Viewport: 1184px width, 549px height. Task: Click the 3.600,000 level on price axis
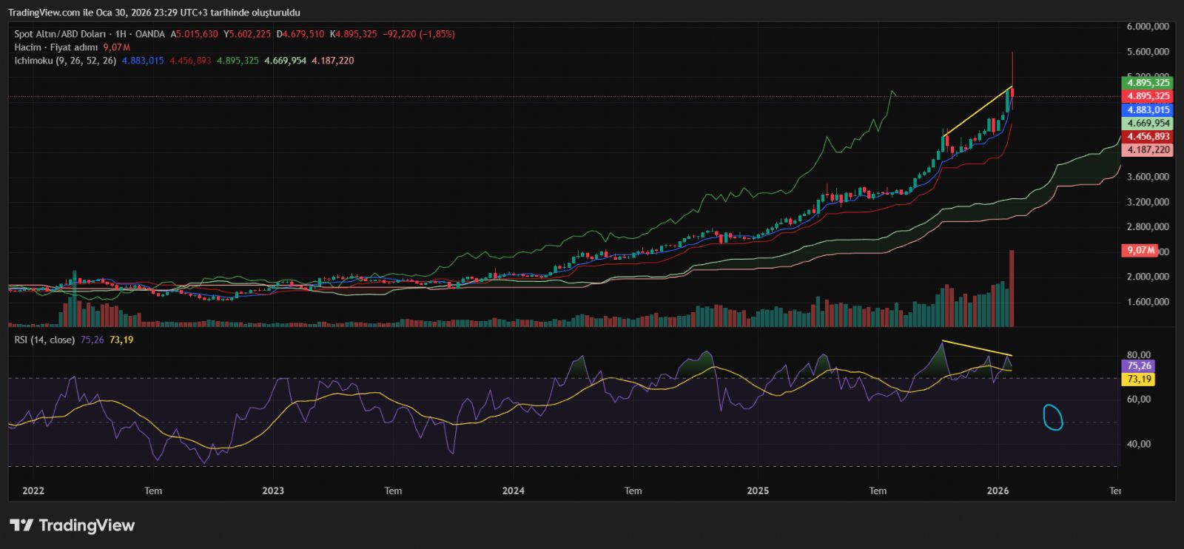[x=1148, y=177]
